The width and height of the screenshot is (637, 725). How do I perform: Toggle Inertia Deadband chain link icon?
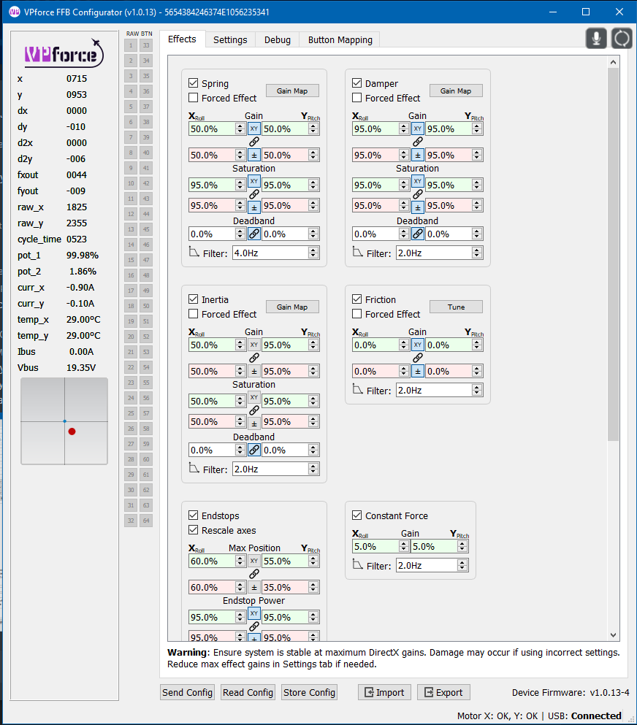pyautogui.click(x=254, y=450)
